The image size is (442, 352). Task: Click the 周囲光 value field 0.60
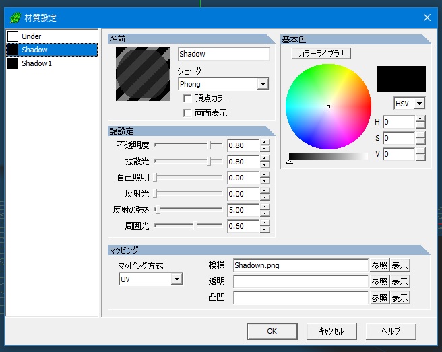pos(243,226)
